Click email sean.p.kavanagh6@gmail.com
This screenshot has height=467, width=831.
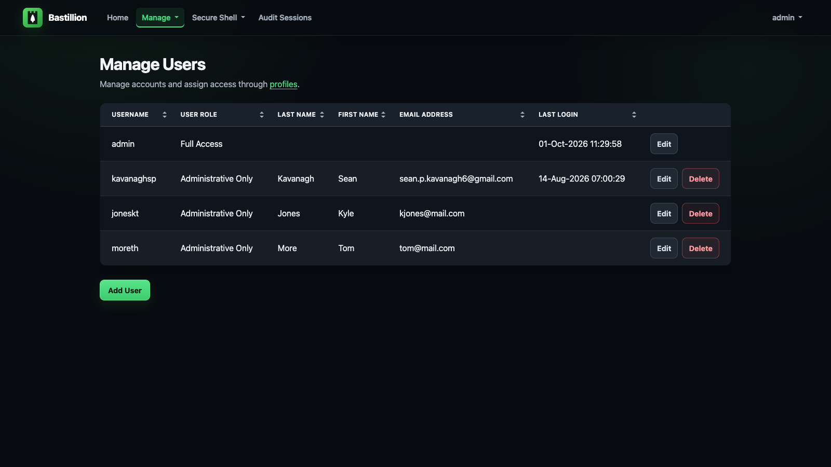click(x=456, y=178)
